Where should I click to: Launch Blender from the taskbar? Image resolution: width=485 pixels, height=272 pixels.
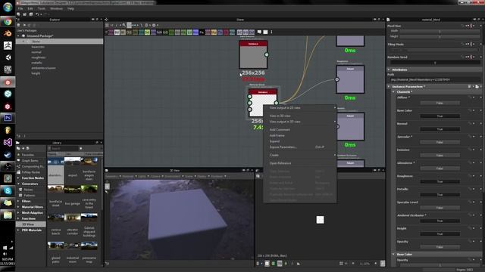click(x=8, y=33)
